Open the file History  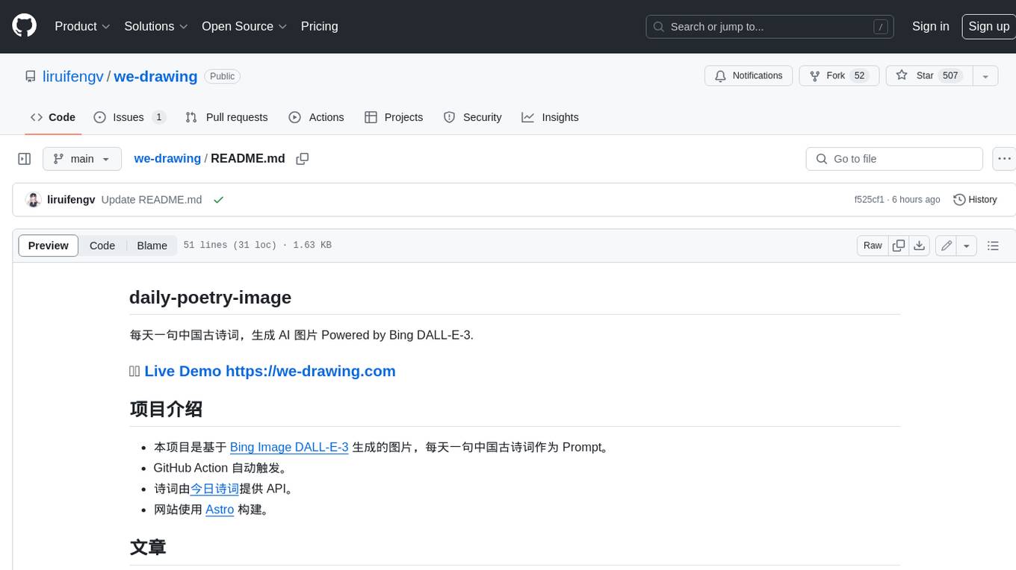(975, 200)
